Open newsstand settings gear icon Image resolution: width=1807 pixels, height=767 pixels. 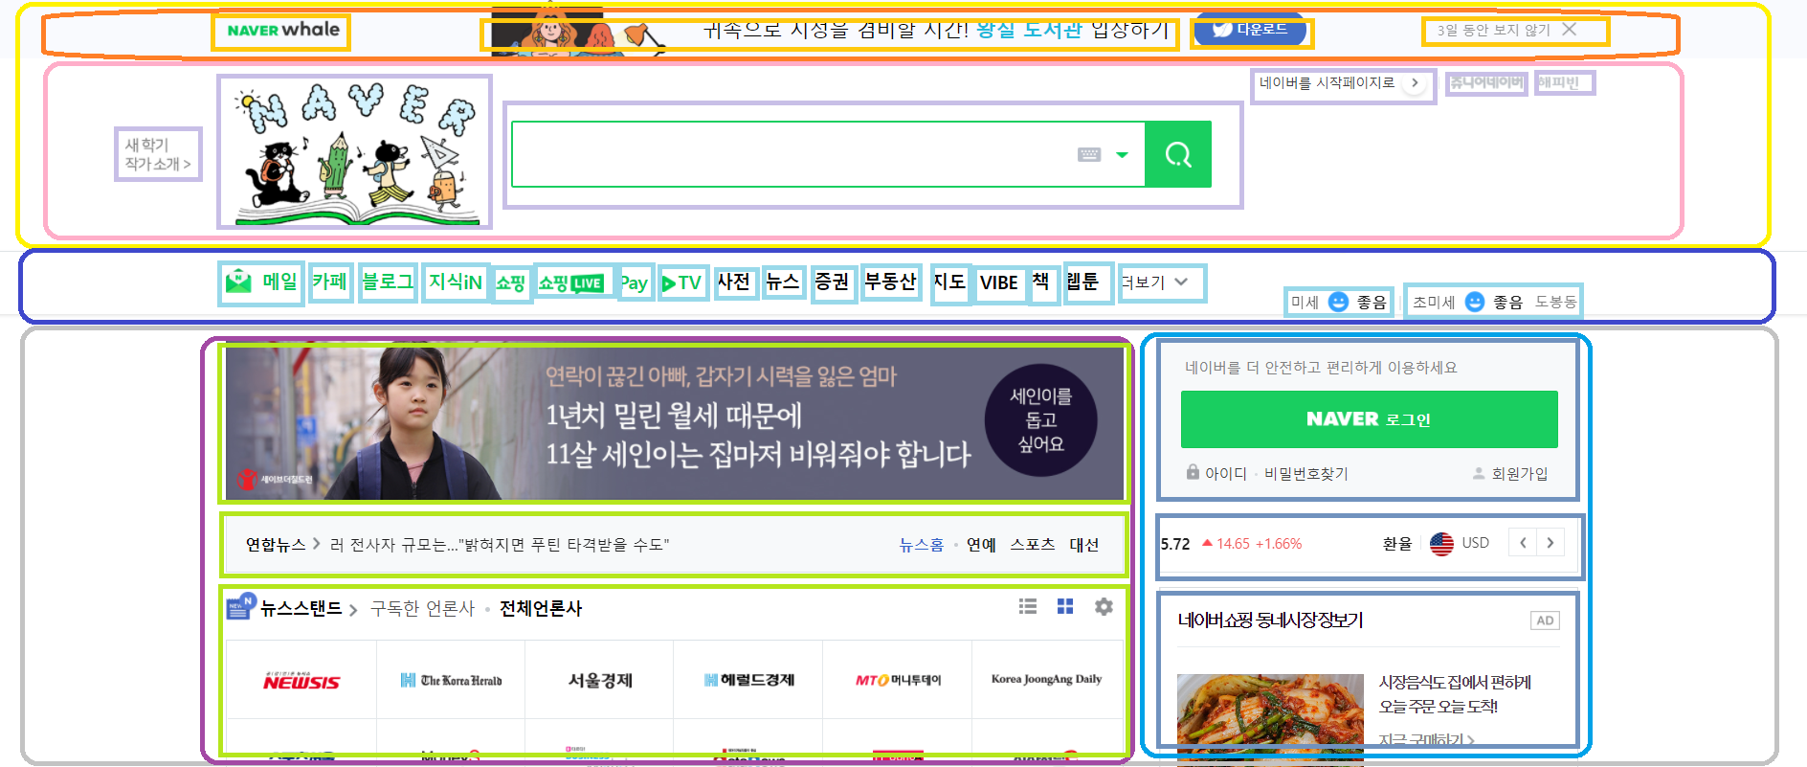(1104, 606)
